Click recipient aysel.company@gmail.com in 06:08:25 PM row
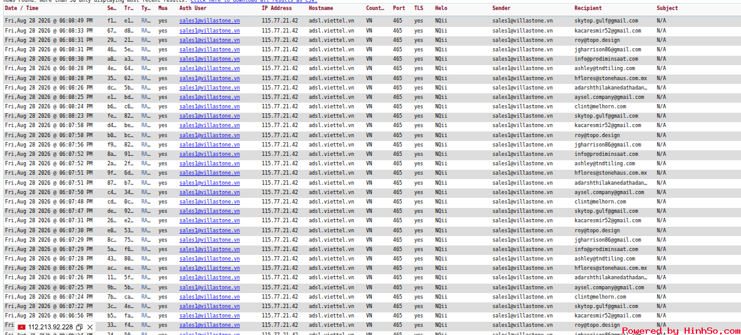Viewport: 741px width, 335px height. [x=609, y=96]
